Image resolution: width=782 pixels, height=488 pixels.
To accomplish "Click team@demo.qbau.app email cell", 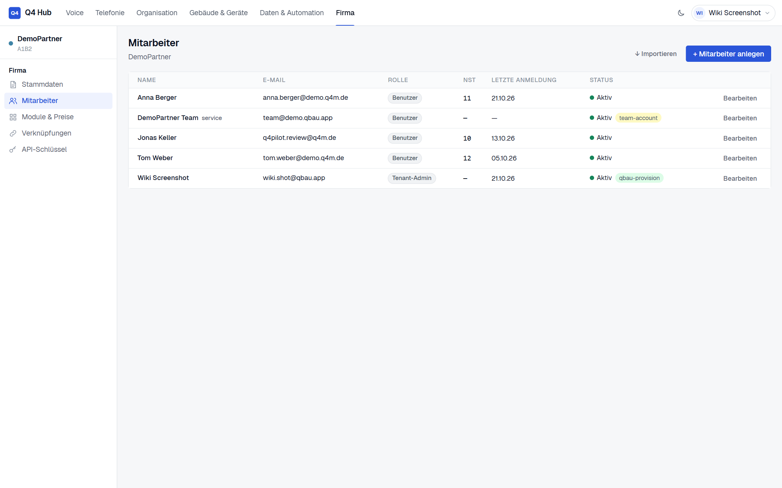I will tap(298, 118).
